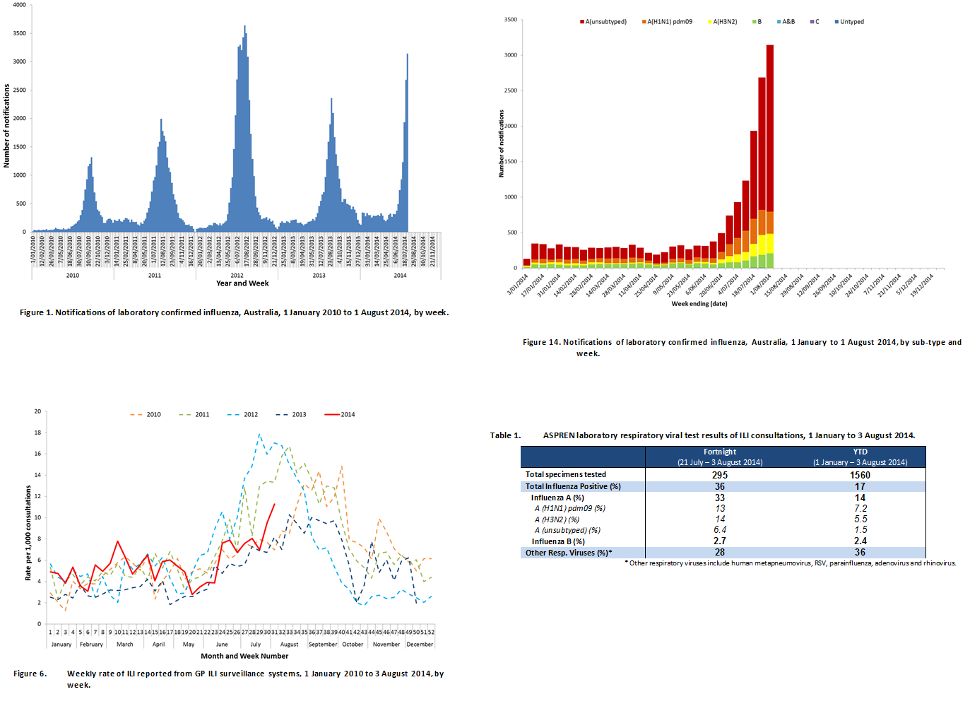Click the 2012 legend entry in Figure 6
This screenshot has height=711, width=970.
click(x=242, y=415)
